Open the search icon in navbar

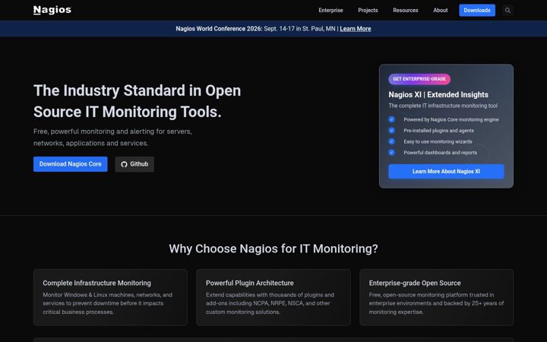click(507, 11)
